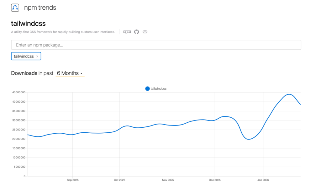This screenshot has height=187, width=321.
Task: Click the Jan 2026 axis label
Action: (x=263, y=180)
